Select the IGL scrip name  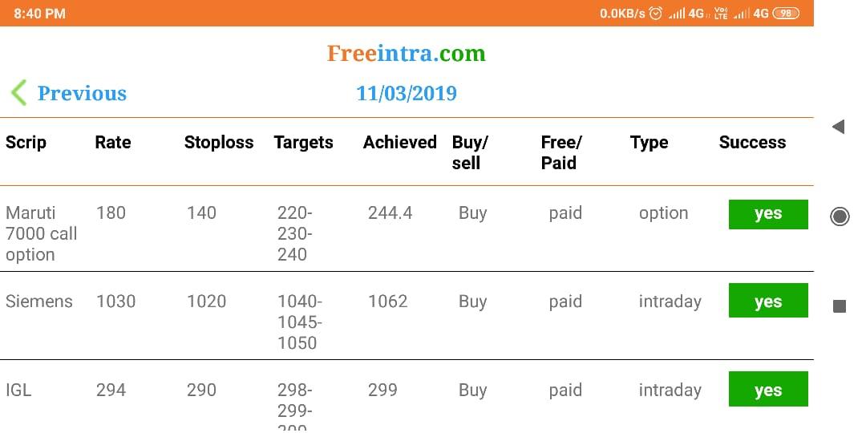18,390
